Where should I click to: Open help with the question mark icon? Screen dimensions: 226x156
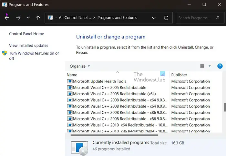pos(220,66)
